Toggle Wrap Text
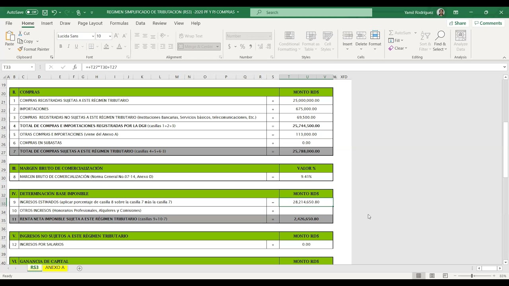The height and width of the screenshot is (286, 509). 191,36
